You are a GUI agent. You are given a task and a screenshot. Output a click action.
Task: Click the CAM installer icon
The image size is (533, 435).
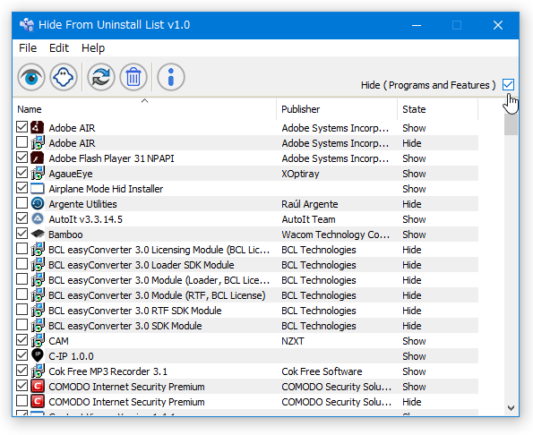pos(38,341)
